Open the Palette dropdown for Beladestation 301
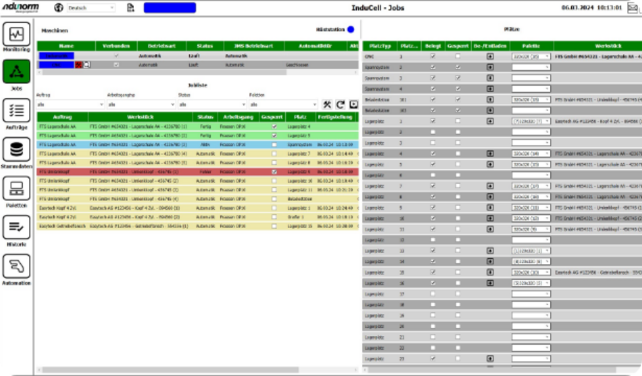The height and width of the screenshot is (376, 642). tap(530, 100)
